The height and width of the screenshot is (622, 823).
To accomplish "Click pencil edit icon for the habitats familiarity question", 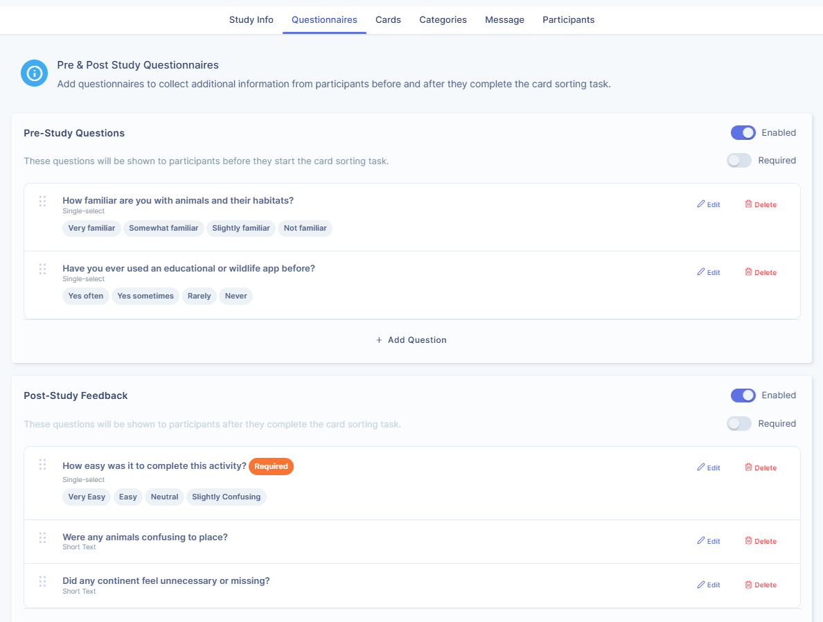I will pos(701,204).
